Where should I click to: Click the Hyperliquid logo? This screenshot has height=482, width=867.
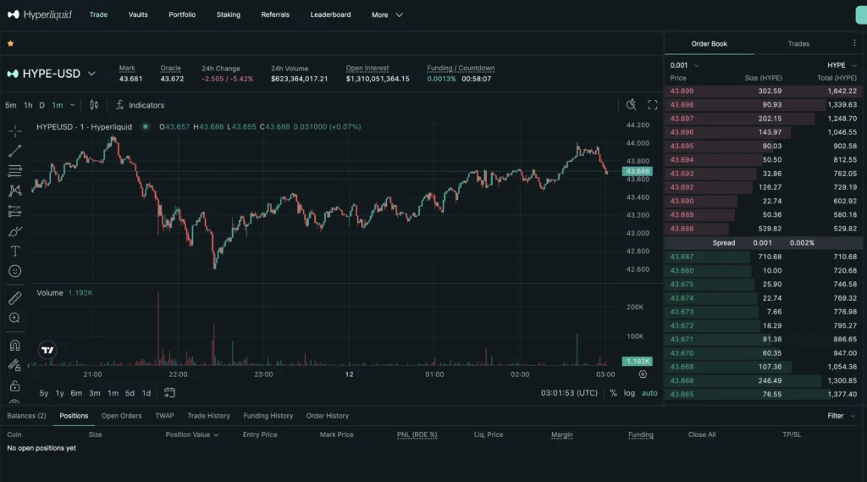[39, 14]
